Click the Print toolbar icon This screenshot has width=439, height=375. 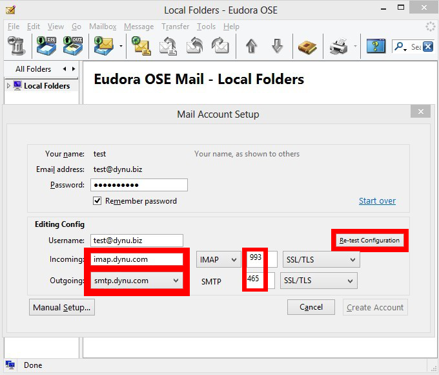pos(339,46)
